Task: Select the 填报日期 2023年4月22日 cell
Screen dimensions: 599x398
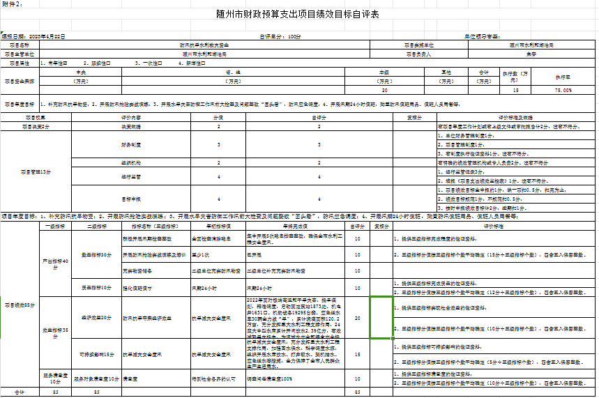Action: 33,37
